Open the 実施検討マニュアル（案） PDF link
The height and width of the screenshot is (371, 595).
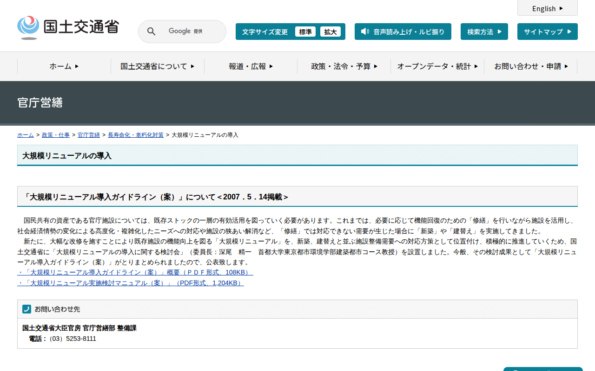click(130, 283)
